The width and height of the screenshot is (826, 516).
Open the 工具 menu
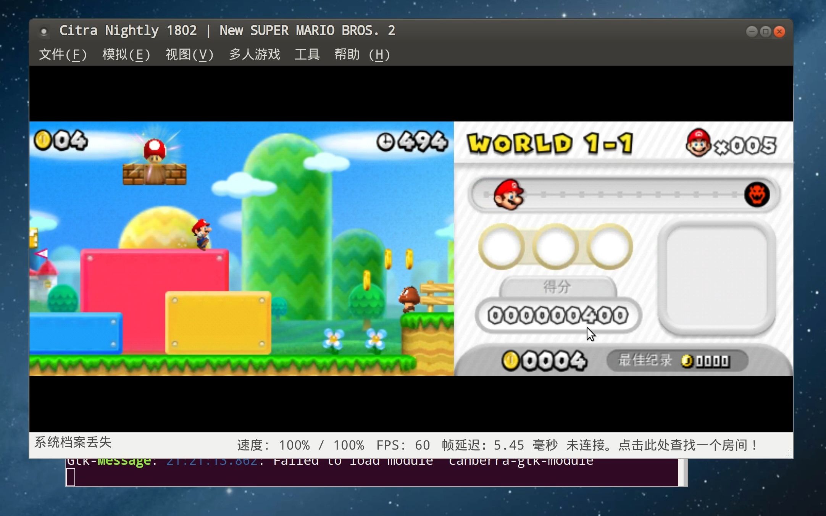click(308, 54)
